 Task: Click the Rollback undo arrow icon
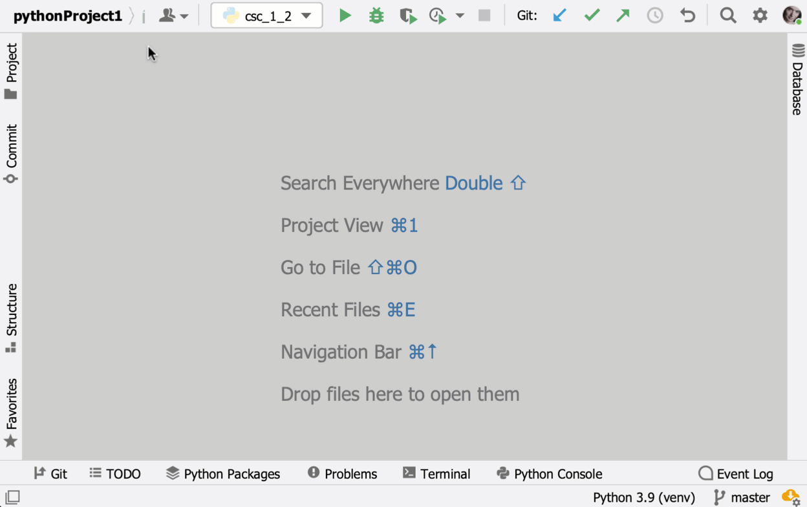(x=687, y=16)
